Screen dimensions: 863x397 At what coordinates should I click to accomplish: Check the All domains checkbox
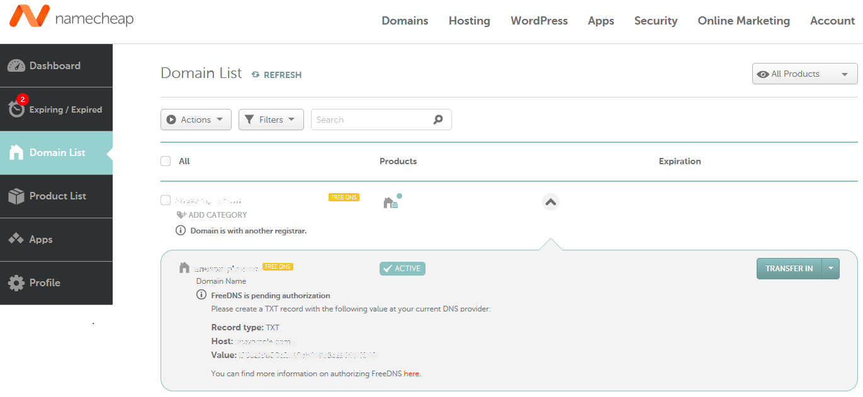(x=166, y=161)
